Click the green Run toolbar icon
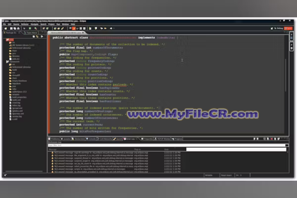Image resolution: width=297 pixels, height=198 pixels. [30, 28]
